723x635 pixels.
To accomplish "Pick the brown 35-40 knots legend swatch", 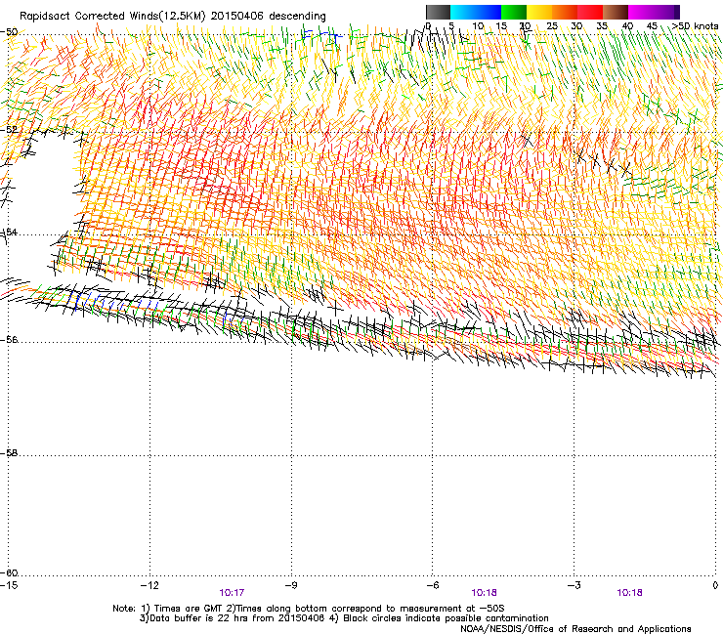I will (x=616, y=12).
